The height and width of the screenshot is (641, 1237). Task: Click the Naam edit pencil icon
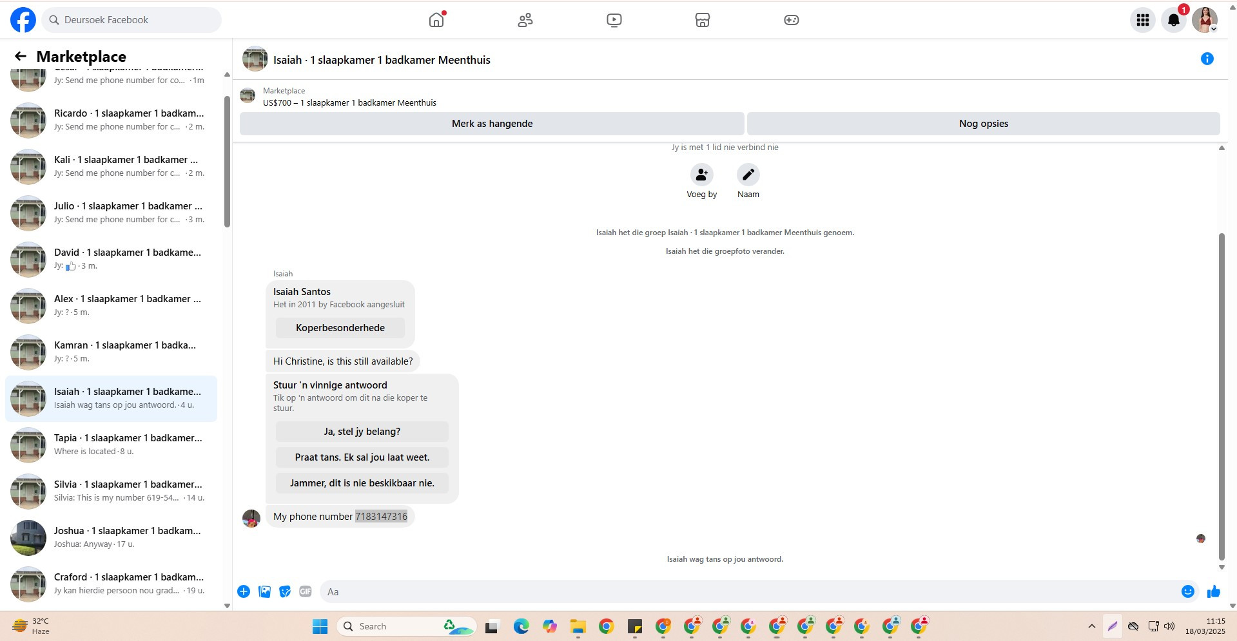pos(748,175)
